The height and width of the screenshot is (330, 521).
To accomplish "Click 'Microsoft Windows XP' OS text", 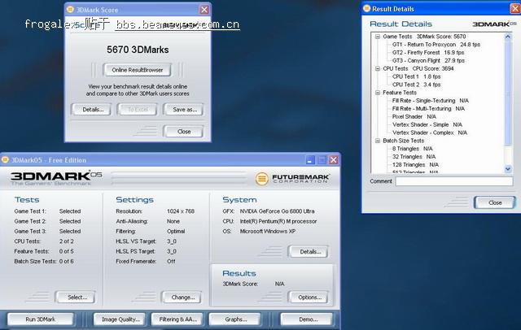I will tap(268, 231).
